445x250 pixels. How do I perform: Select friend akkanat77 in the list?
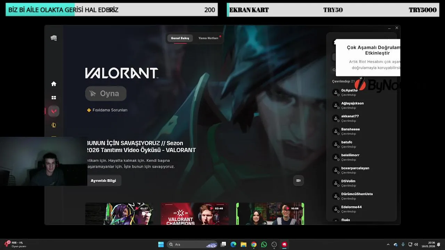pyautogui.click(x=362, y=118)
